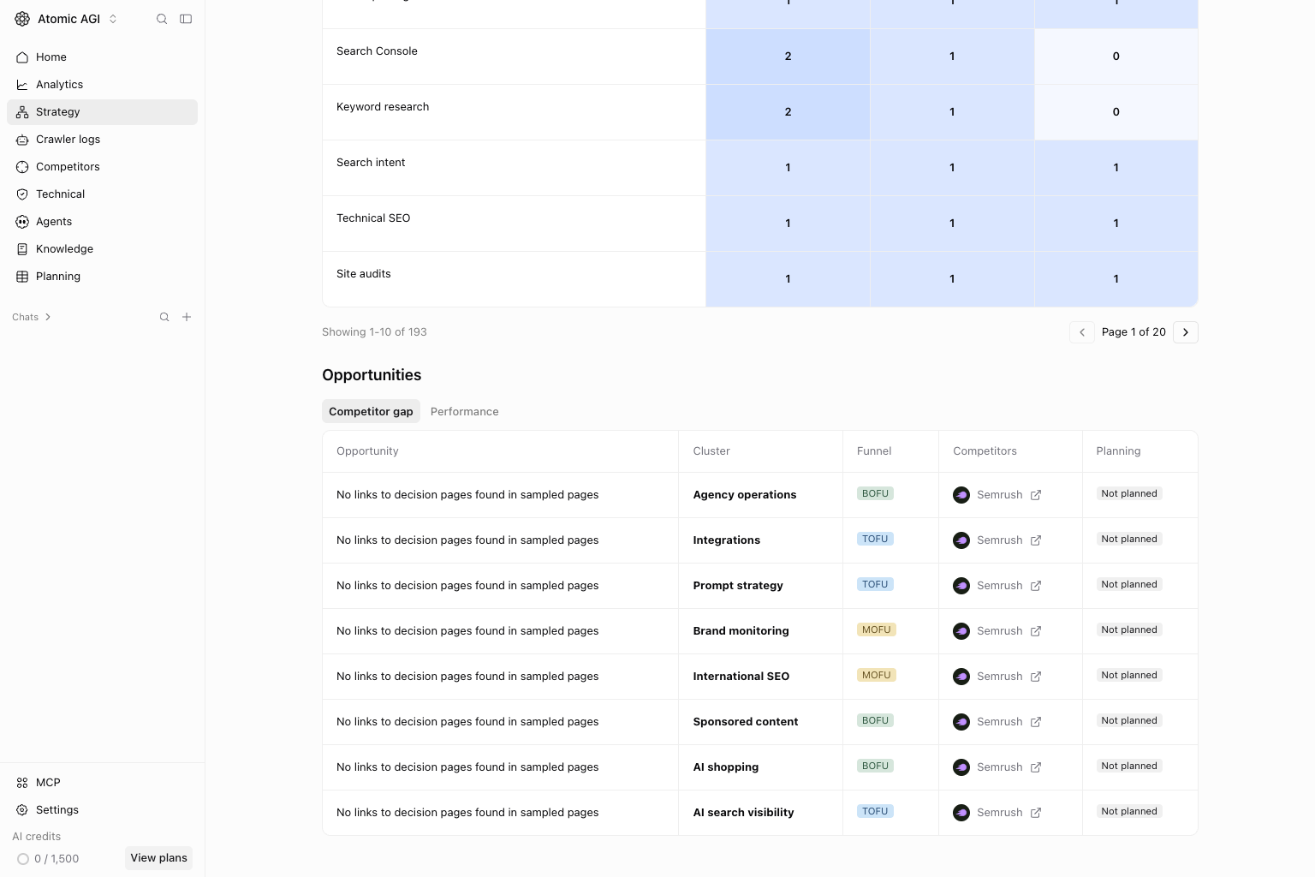This screenshot has width=1315, height=877.
Task: Click the Technical shield icon
Action: (22, 194)
